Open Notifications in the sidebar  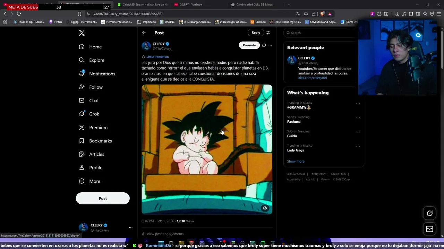[97, 74]
